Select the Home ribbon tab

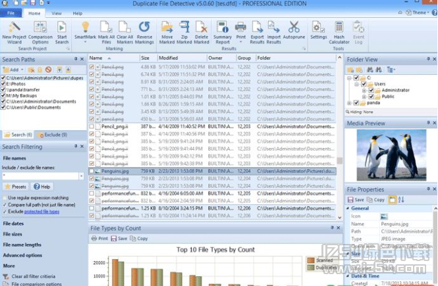[34, 13]
